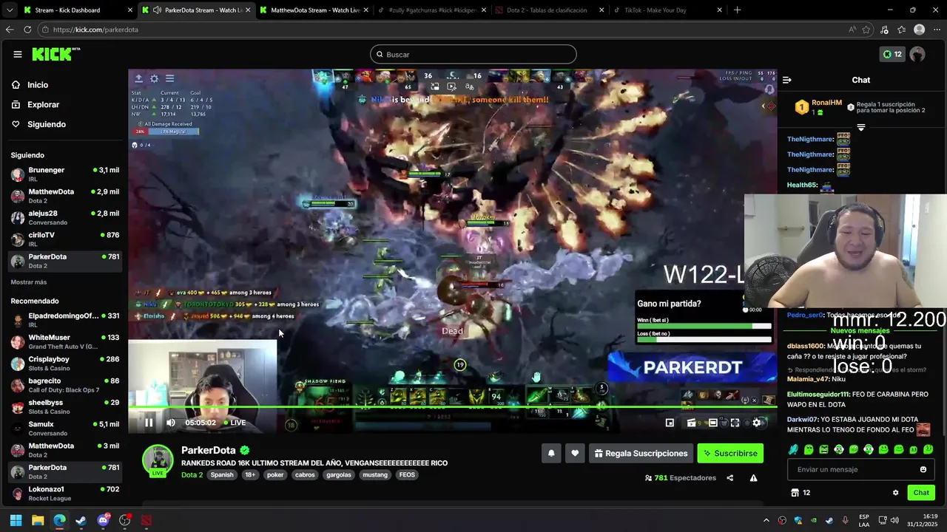Toggle notifications bell for ParkerDota
Image resolution: width=947 pixels, height=532 pixels.
(551, 454)
